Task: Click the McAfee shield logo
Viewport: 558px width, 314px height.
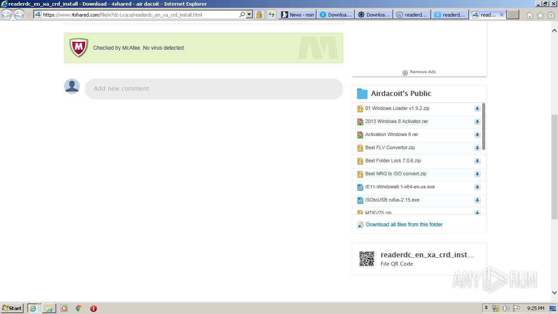Action: [79, 48]
